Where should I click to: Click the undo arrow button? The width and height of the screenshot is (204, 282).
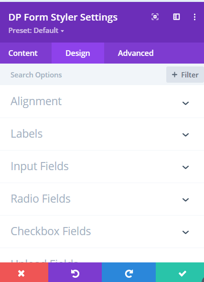pos(75,272)
